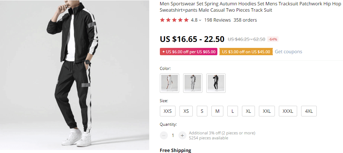Select size L
This screenshot has height=153, width=343.
click(x=233, y=111)
